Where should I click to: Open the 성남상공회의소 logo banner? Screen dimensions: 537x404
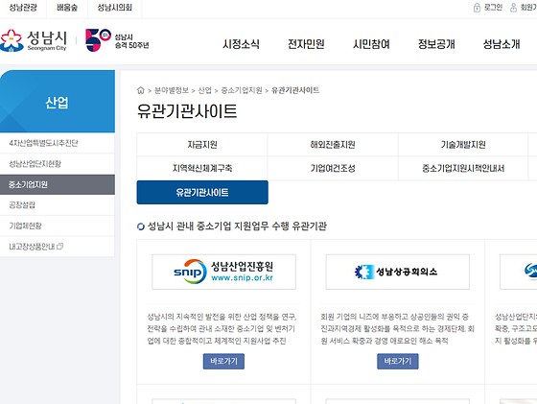pyautogui.click(x=398, y=272)
